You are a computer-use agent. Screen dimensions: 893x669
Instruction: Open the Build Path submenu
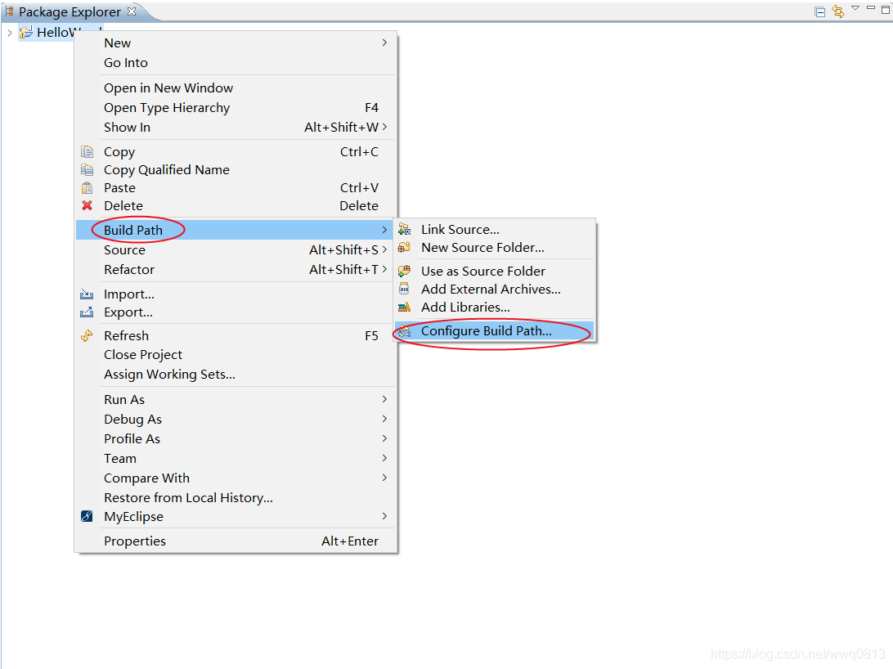click(133, 230)
